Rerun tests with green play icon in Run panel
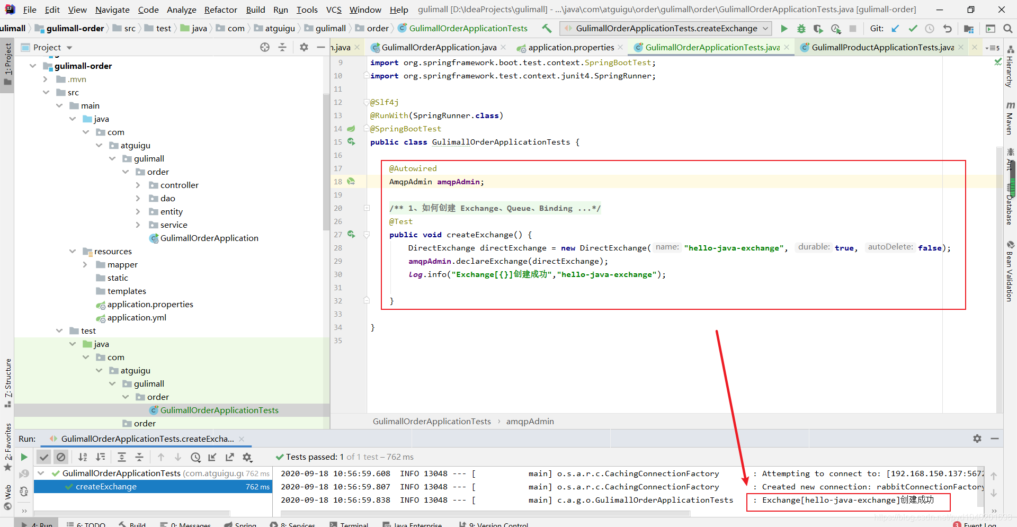Image resolution: width=1017 pixels, height=527 pixels. [x=24, y=457]
